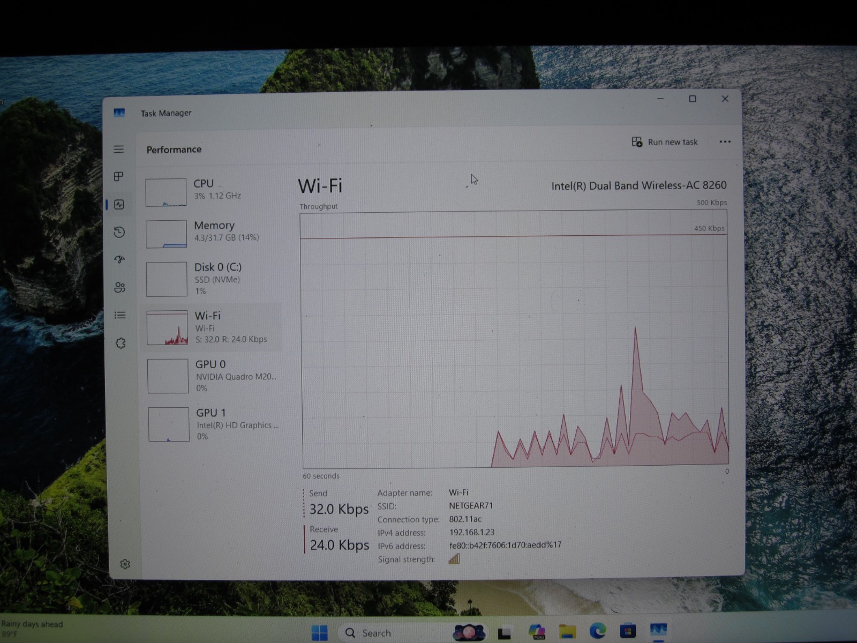Click the IPv6 address value

point(505,545)
